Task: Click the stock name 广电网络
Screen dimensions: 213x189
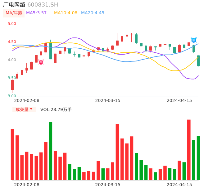Action: (x=14, y=5)
